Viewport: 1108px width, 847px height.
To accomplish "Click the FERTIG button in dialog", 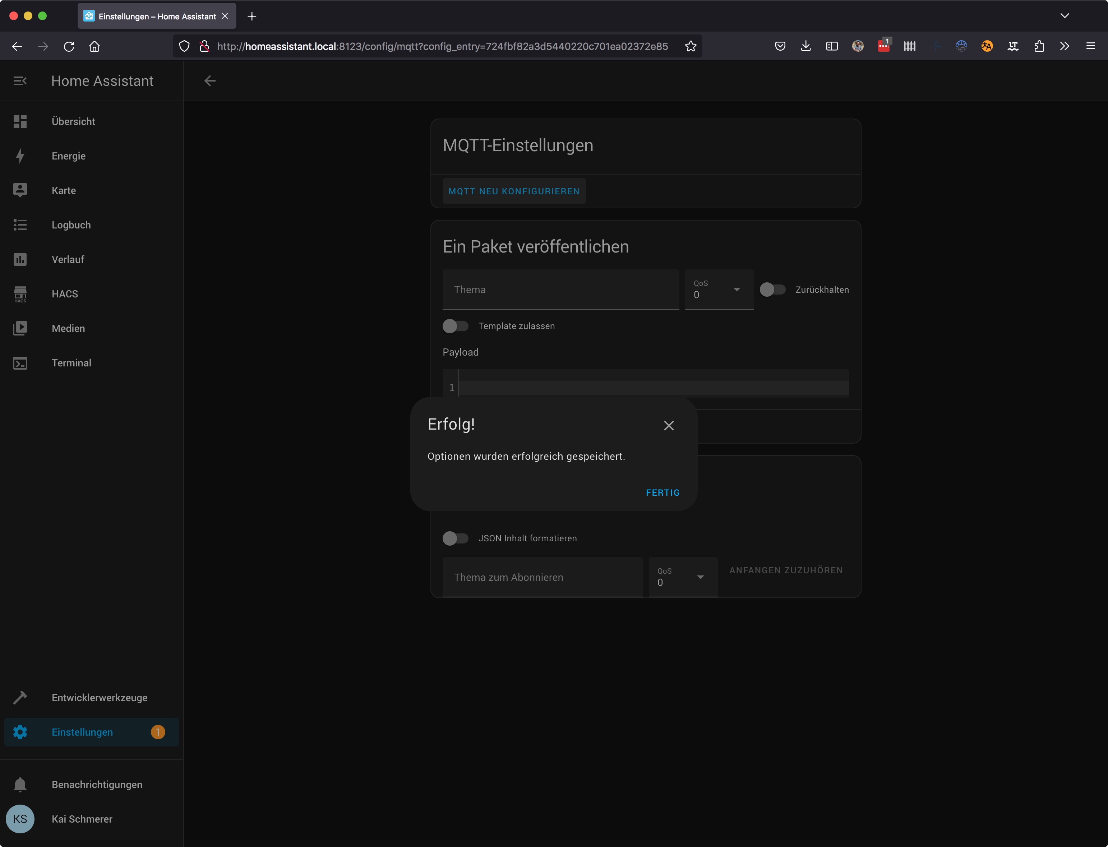I will (662, 492).
